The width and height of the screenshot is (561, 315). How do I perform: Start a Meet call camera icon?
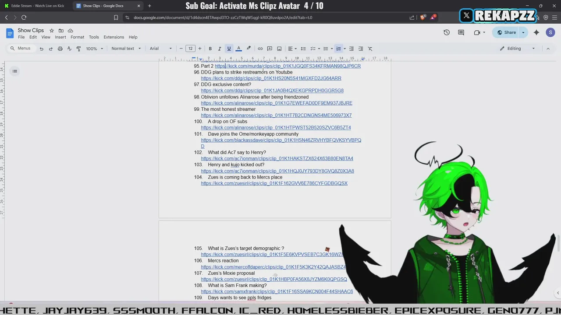(x=477, y=32)
